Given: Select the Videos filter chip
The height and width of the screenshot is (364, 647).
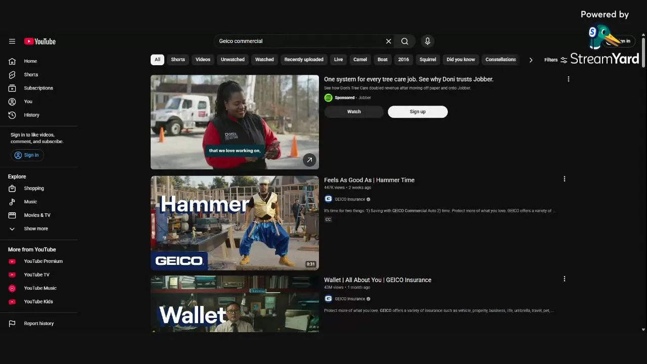Looking at the screenshot, I should pyautogui.click(x=203, y=60).
